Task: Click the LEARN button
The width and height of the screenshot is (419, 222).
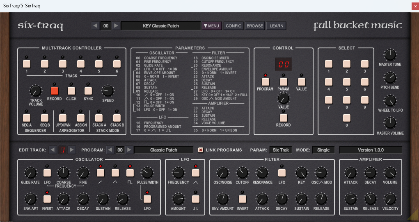Action: click(276, 26)
